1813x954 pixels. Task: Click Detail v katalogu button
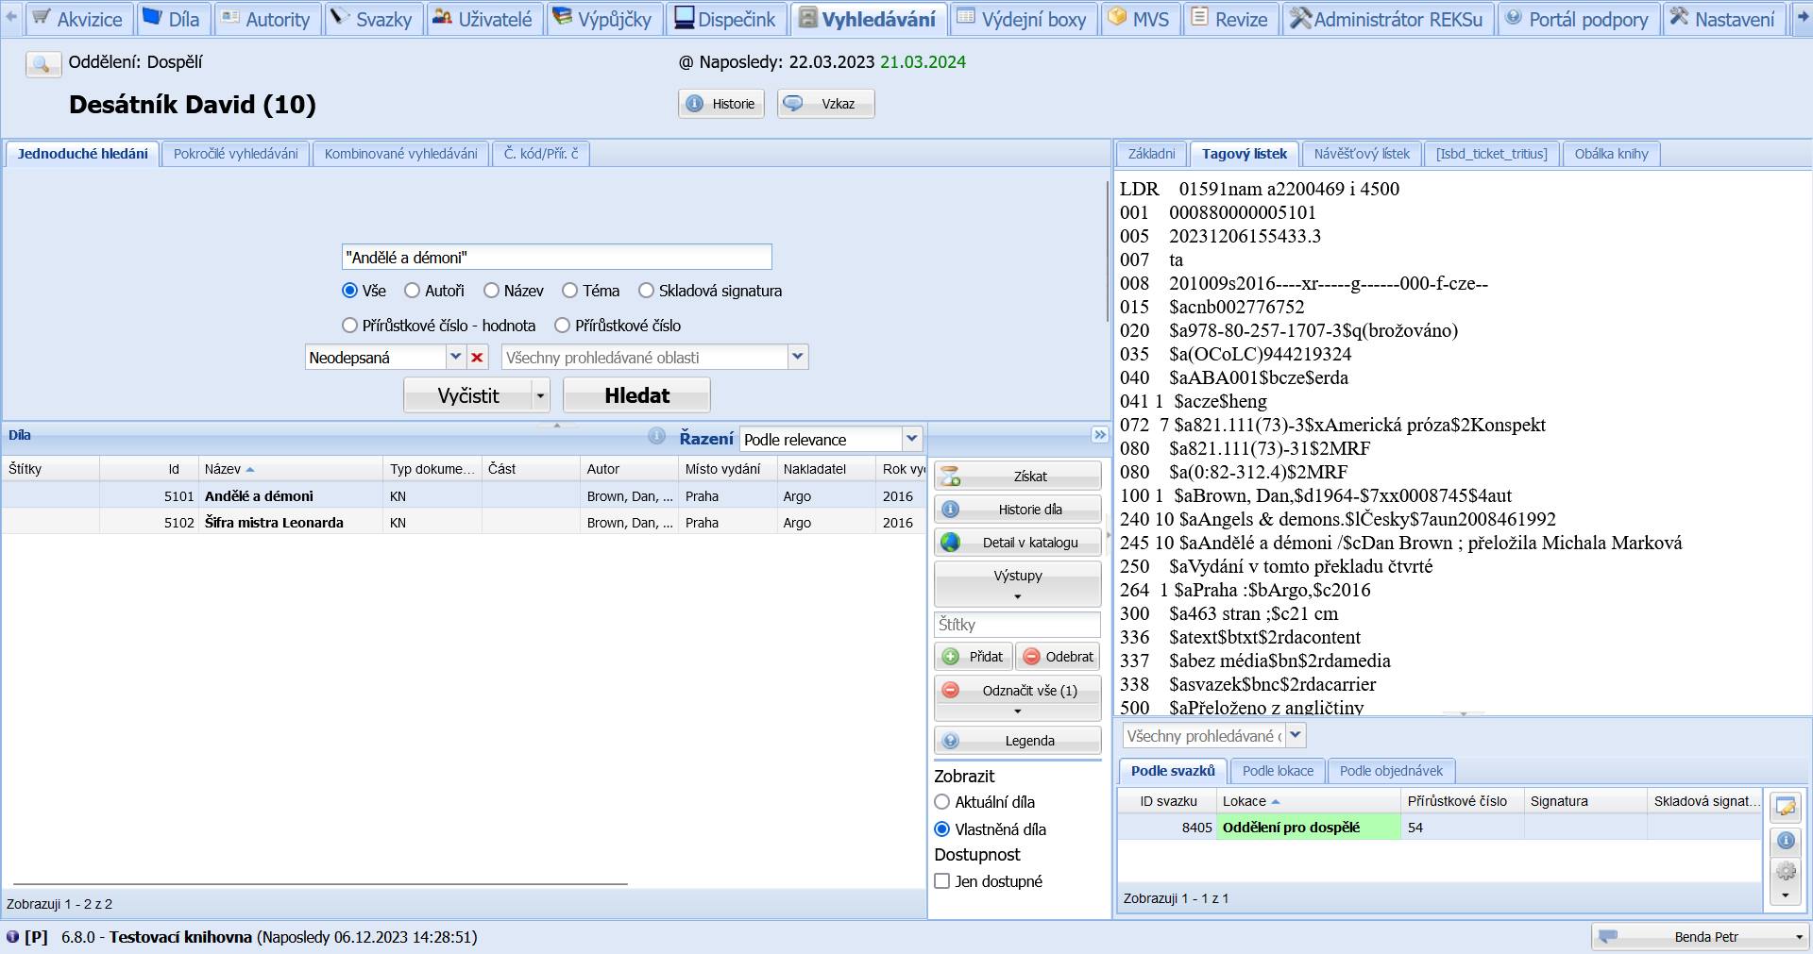[1017, 543]
